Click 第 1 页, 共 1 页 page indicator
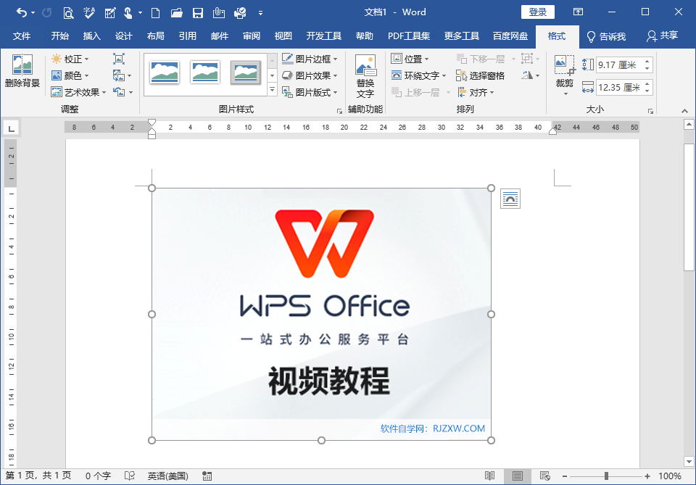 38,476
